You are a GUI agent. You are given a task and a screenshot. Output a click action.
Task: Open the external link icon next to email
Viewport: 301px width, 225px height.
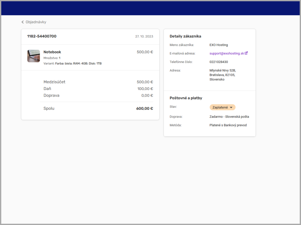point(246,53)
